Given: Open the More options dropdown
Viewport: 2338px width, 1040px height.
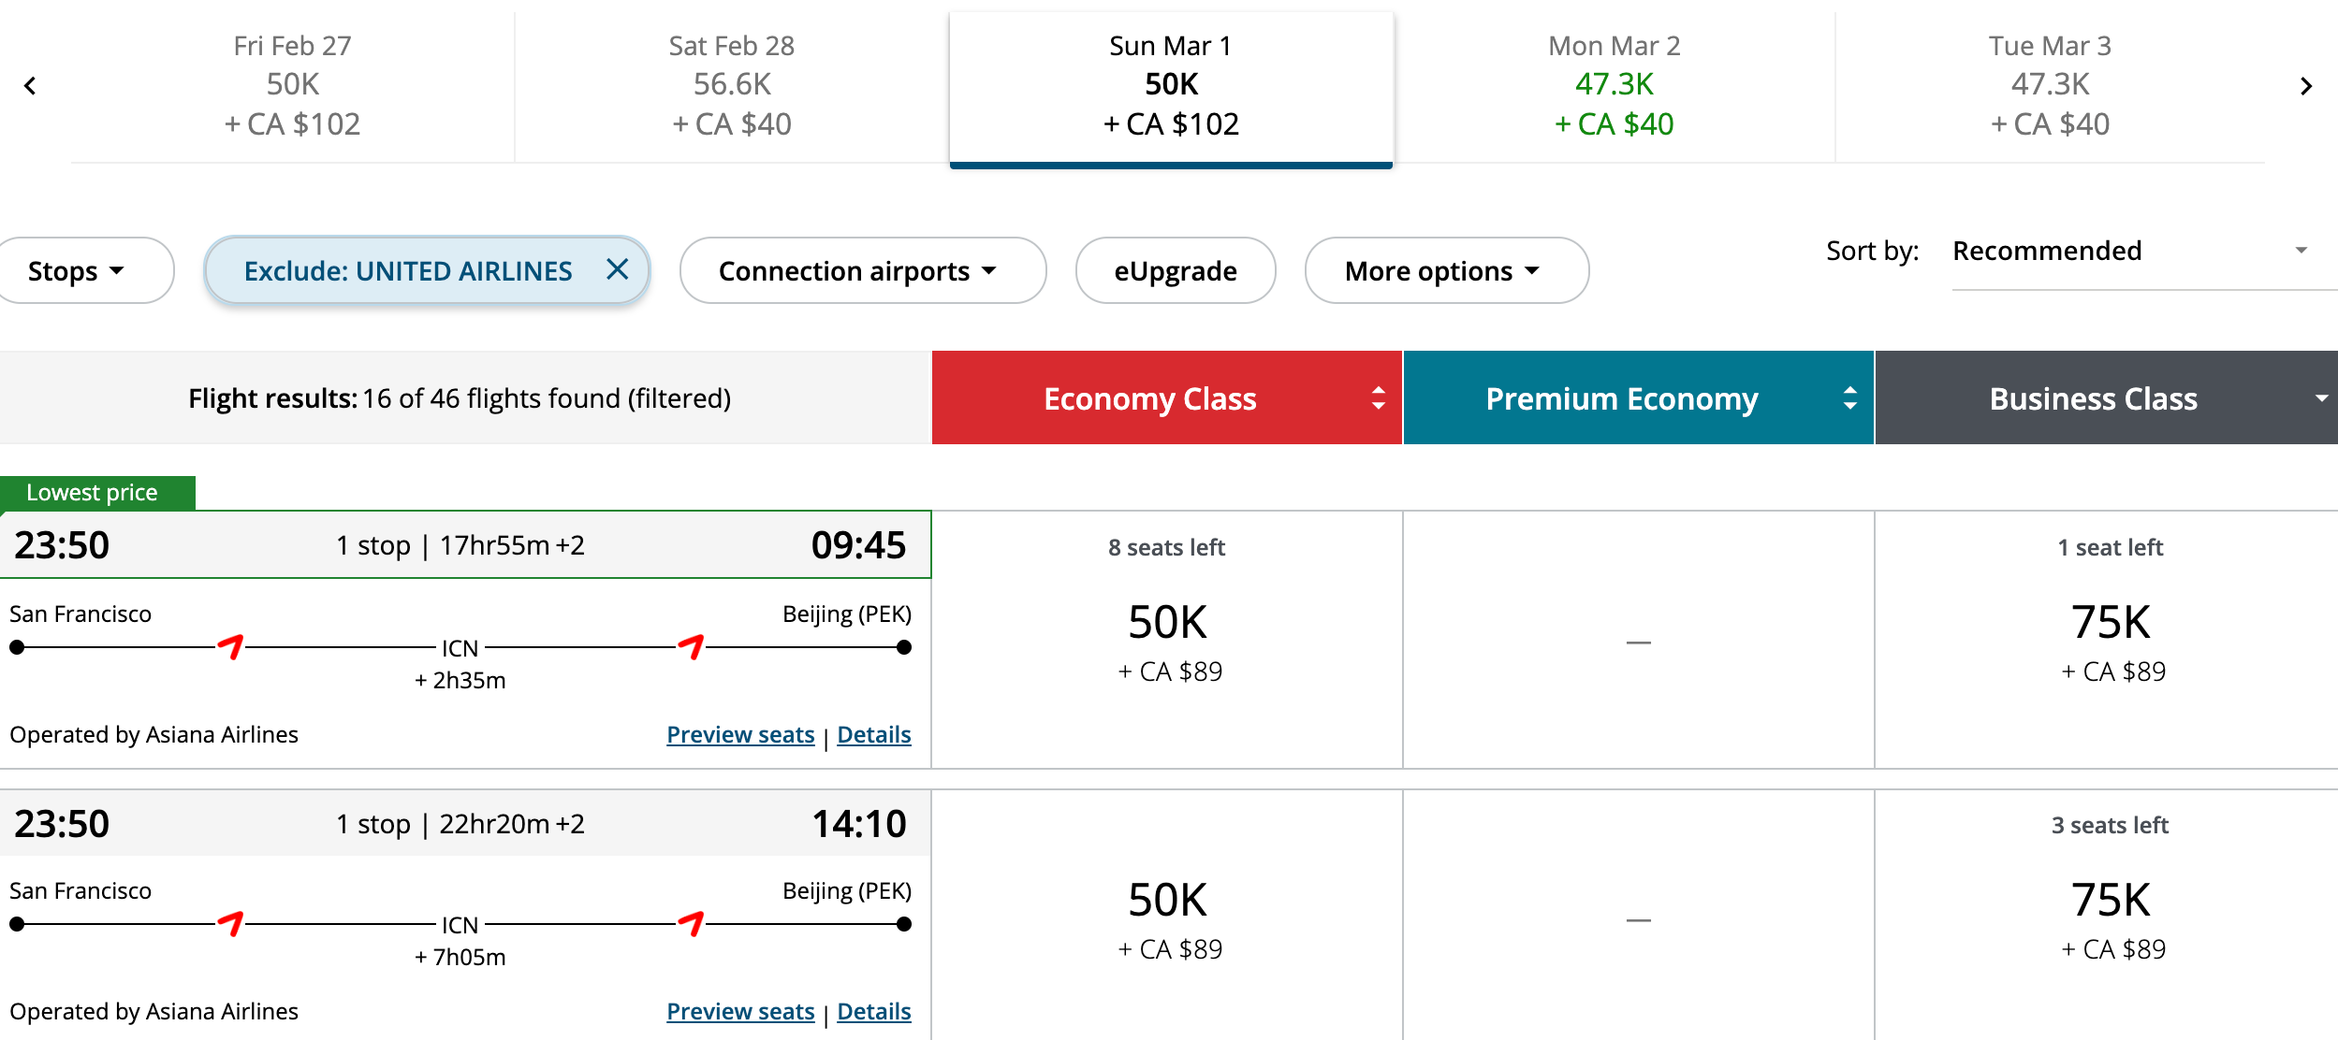Looking at the screenshot, I should pos(1445,271).
